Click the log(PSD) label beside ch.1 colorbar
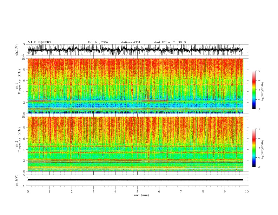Screen dimensions: 278x215 pos(263,92)
